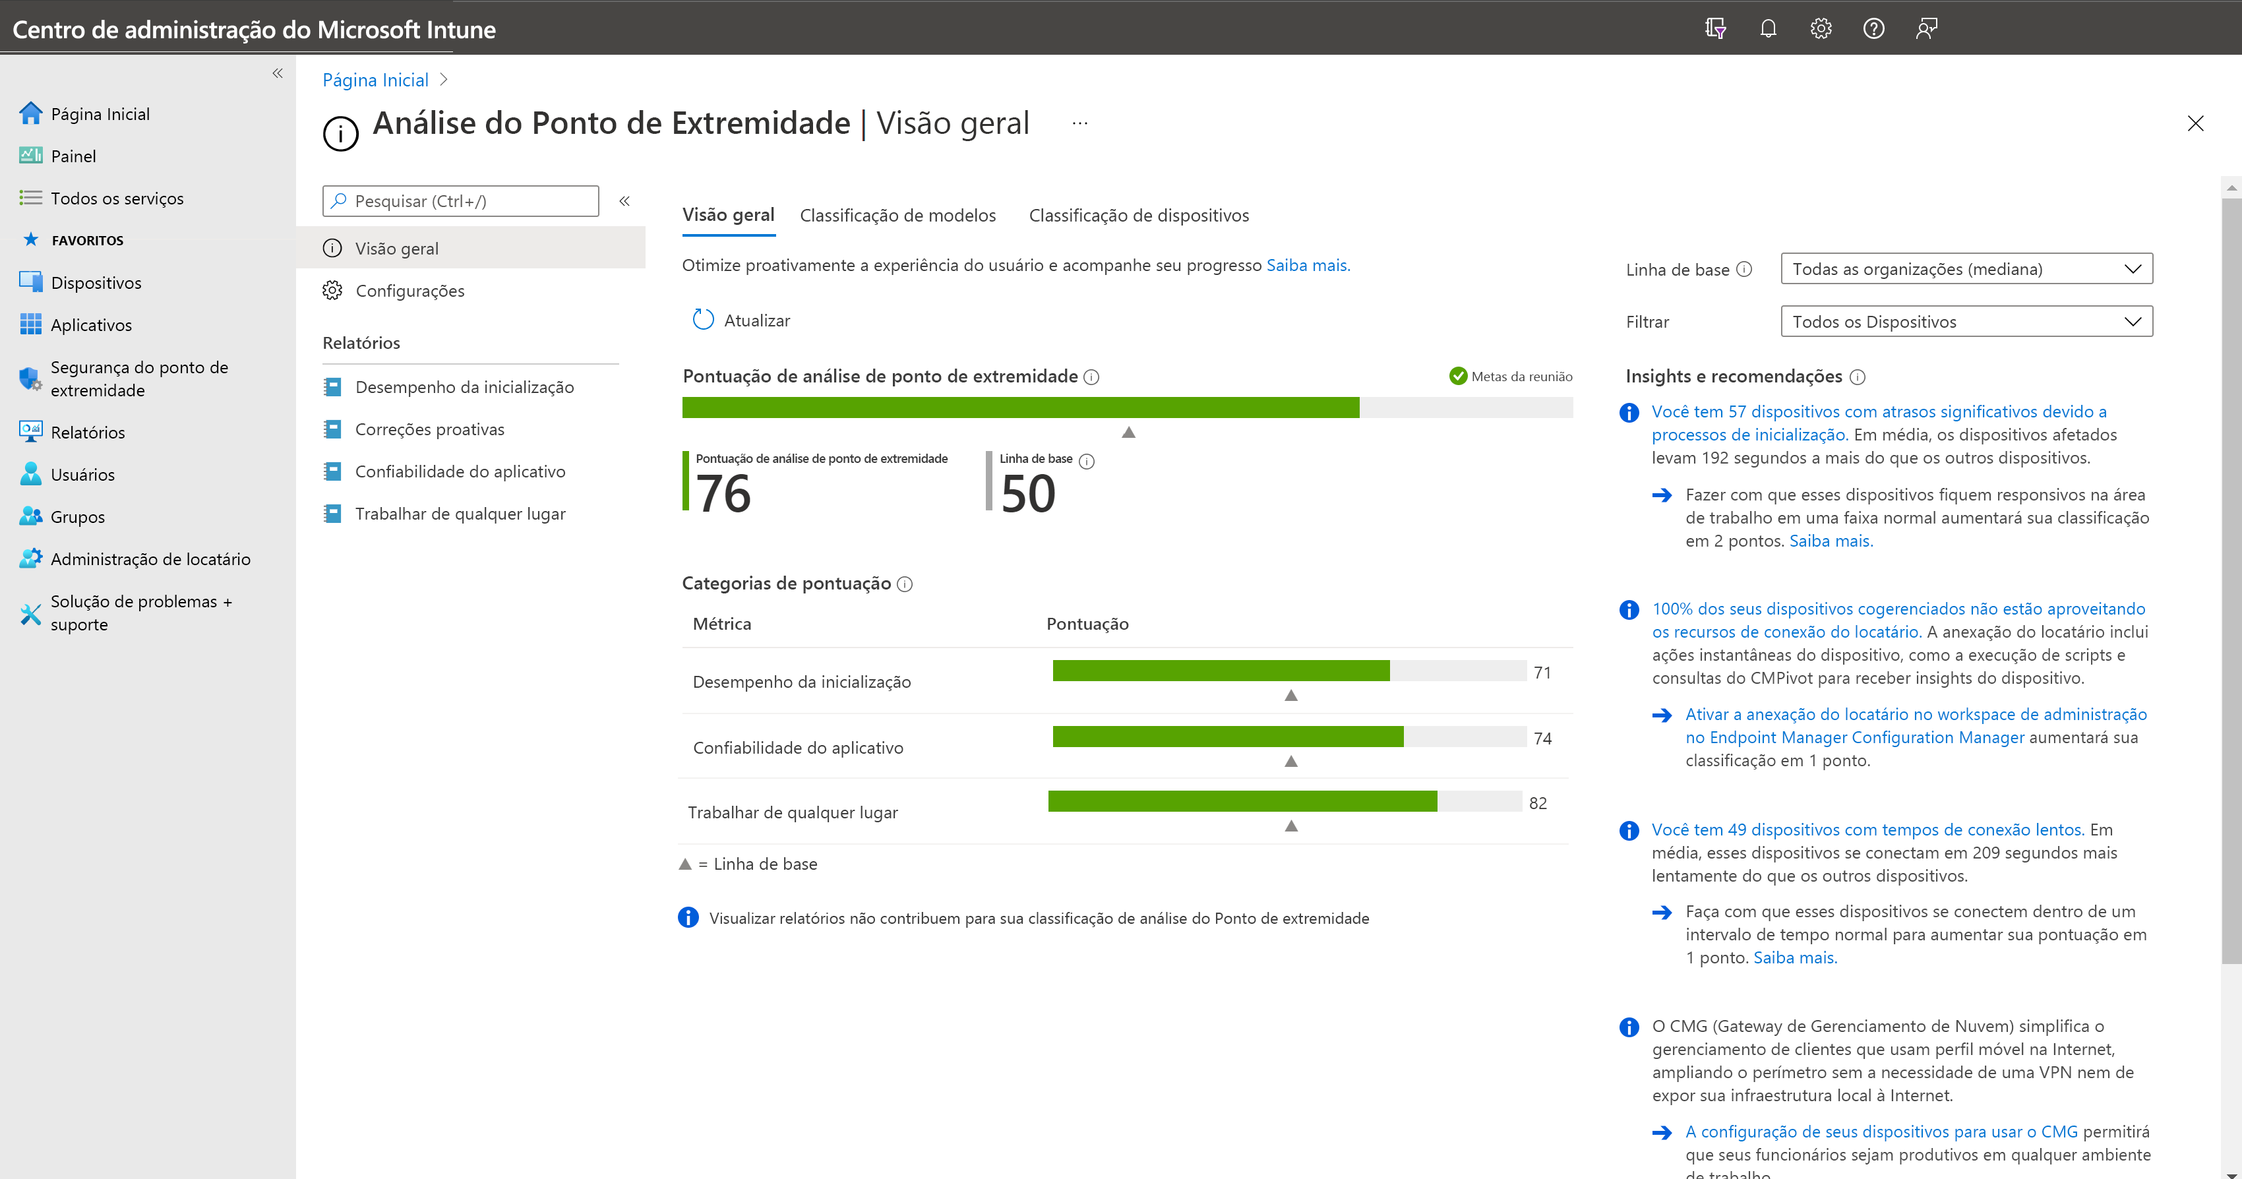Switch to the Visão geral tab
The height and width of the screenshot is (1179, 2242).
[x=729, y=215]
